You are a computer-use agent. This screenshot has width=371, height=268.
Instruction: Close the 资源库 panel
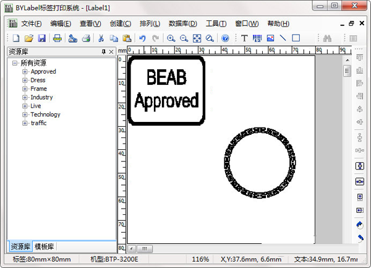(111, 51)
